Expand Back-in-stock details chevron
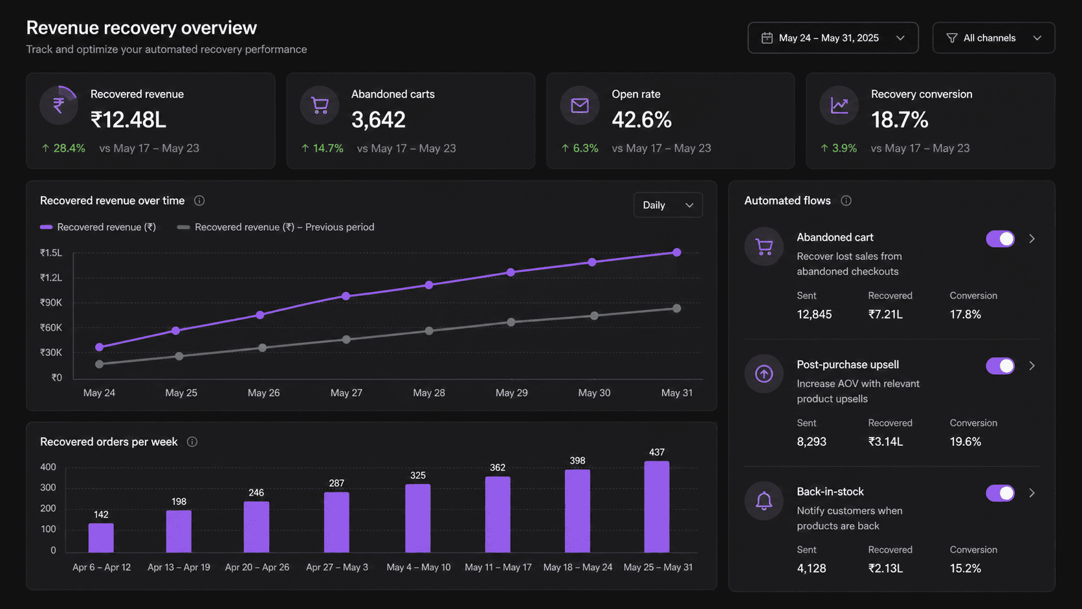Image resolution: width=1082 pixels, height=609 pixels. tap(1032, 493)
